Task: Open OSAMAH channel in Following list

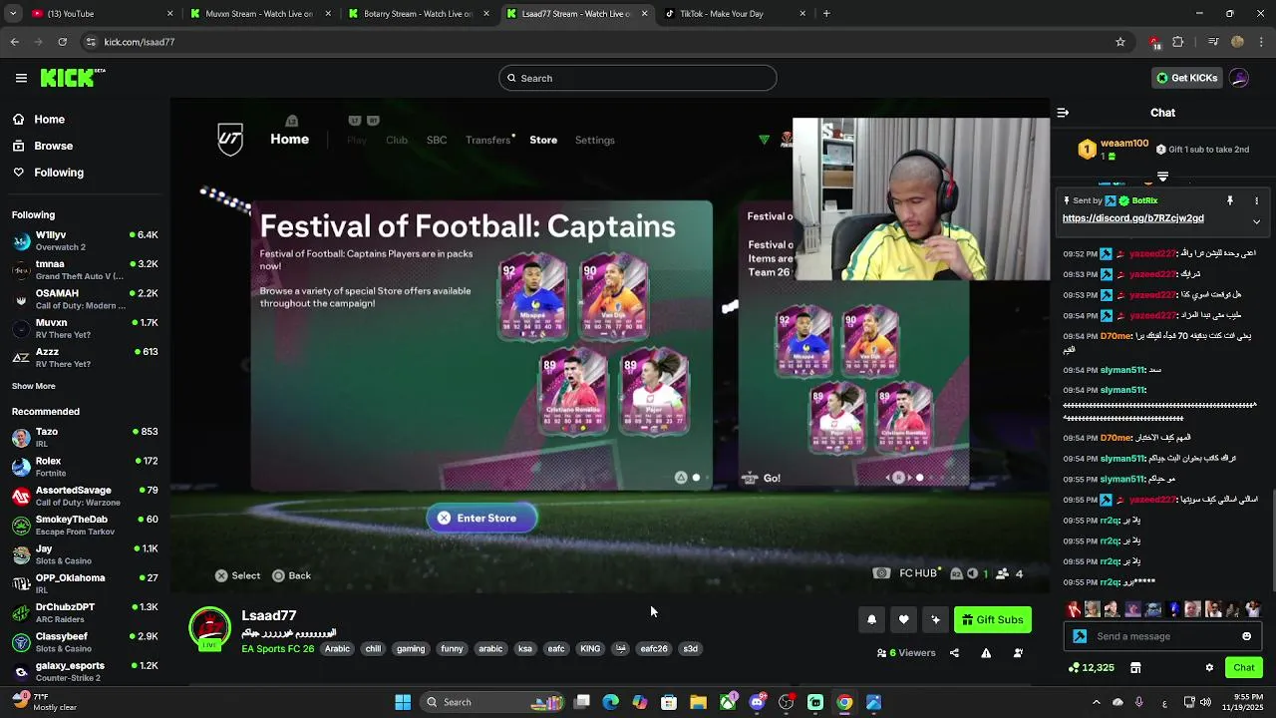Action: (85, 299)
